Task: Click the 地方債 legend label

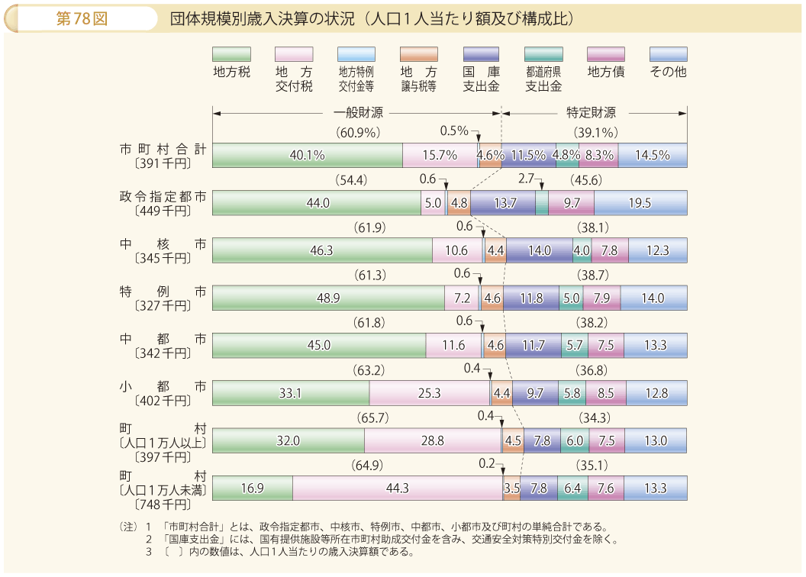Action: click(606, 72)
